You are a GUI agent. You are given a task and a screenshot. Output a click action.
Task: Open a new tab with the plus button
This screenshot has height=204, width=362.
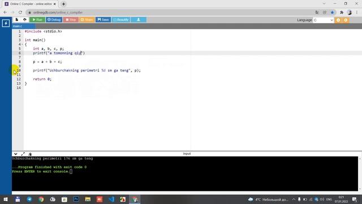[63, 4]
